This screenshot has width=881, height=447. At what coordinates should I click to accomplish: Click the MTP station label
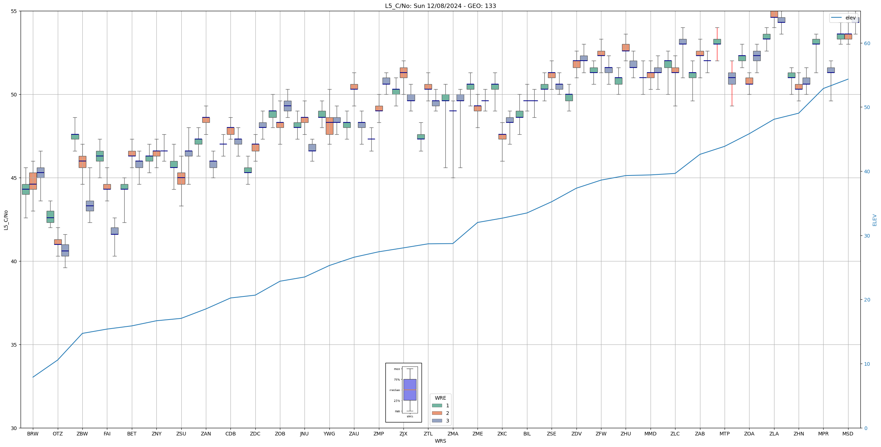pos(724,434)
